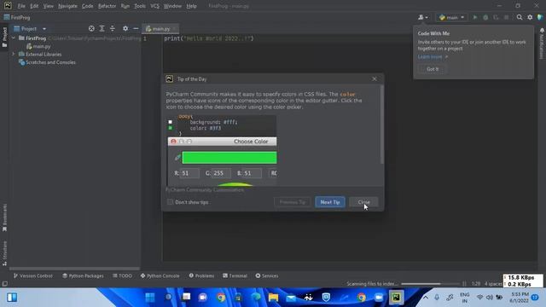The height and width of the screenshot is (307, 546).
Task: Open Project panel options gear icon
Action: [x=125, y=28]
